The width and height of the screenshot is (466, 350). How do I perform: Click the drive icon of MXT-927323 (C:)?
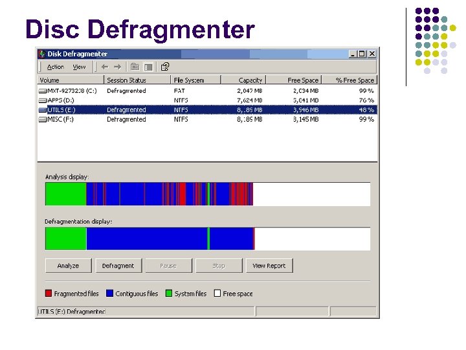[x=43, y=91]
